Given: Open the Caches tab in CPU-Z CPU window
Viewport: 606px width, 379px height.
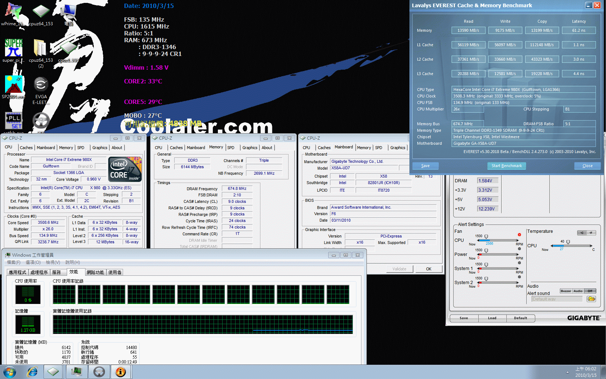Looking at the screenshot, I should point(26,148).
